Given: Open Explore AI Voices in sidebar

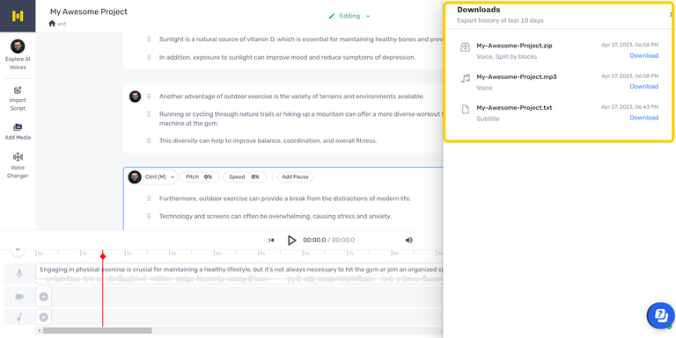Looking at the screenshot, I should (18, 54).
